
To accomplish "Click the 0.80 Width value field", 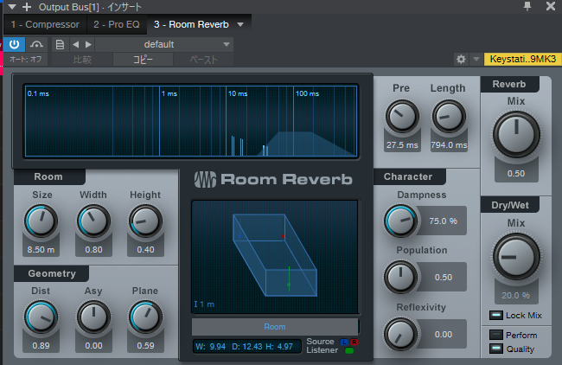I will tap(93, 250).
